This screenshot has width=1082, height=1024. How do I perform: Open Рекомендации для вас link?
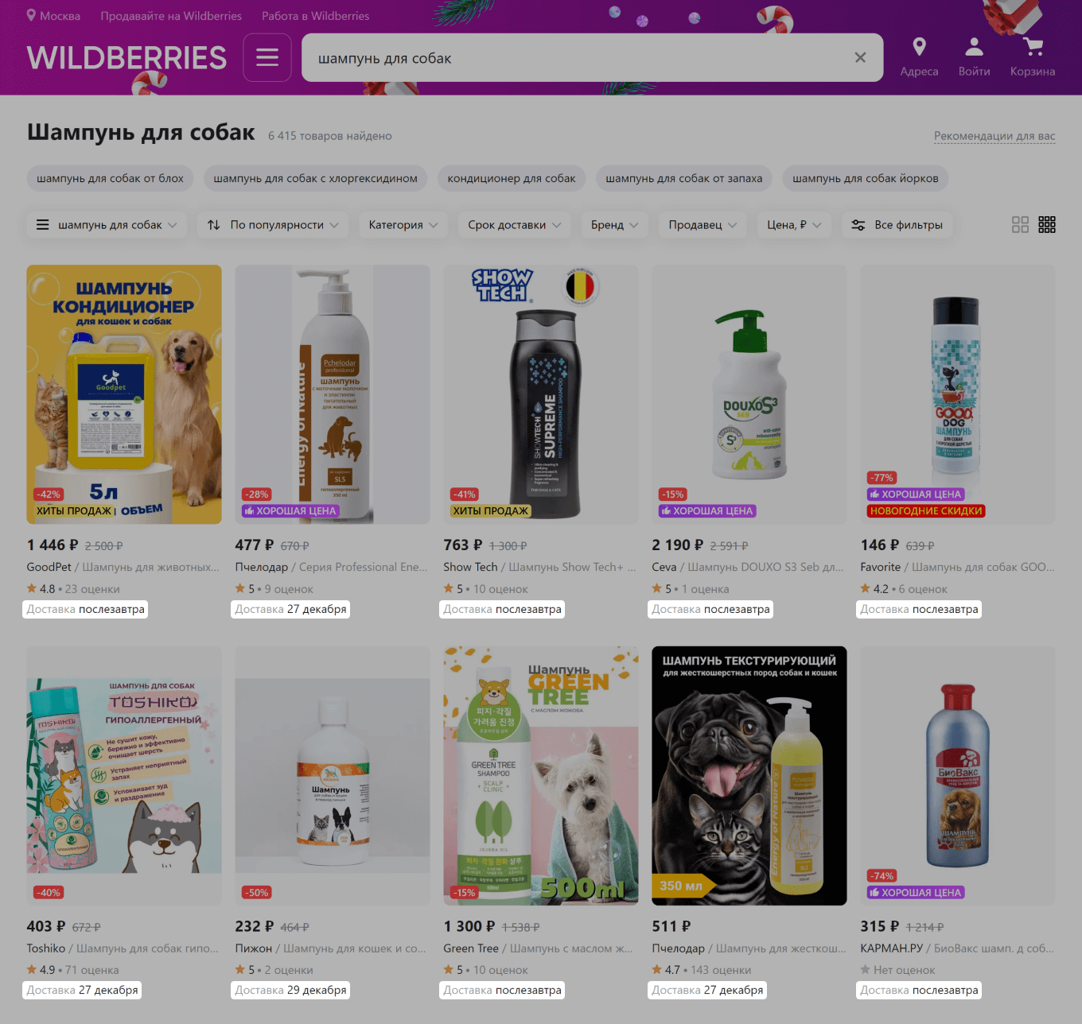tap(994, 136)
